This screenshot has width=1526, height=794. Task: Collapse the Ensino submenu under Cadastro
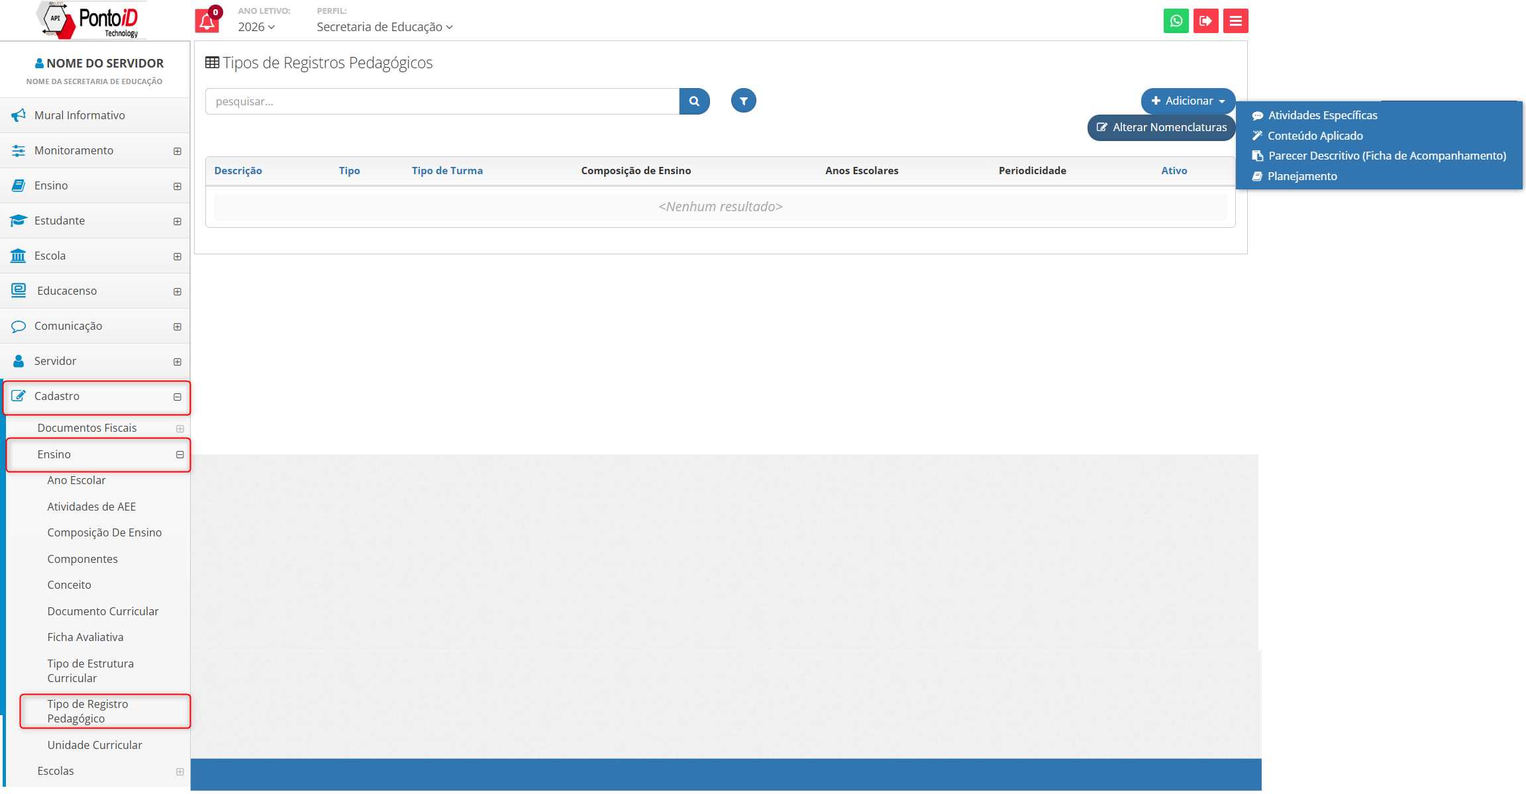pos(179,455)
